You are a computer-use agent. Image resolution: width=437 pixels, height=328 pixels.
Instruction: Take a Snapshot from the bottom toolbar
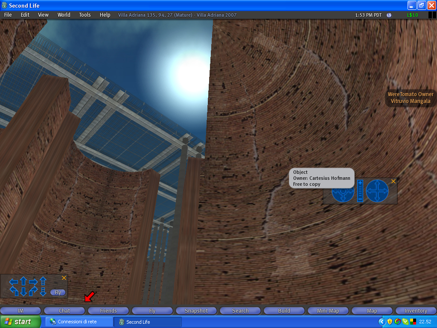click(x=196, y=311)
